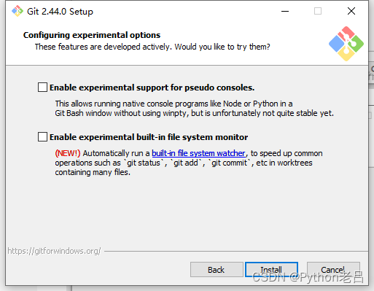Viewport: 374px width, 291px height.
Task: Cancel the Git setup wizard
Action: tap(333, 269)
